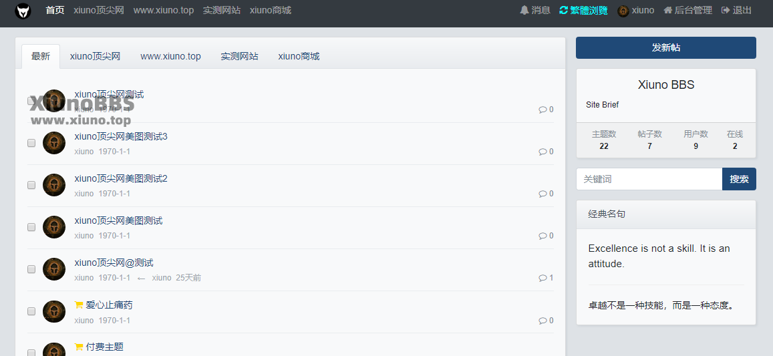Open thread titled xiuno顶尖网美图测试
Image resolution: width=773 pixels, height=356 pixels.
pyautogui.click(x=118, y=220)
